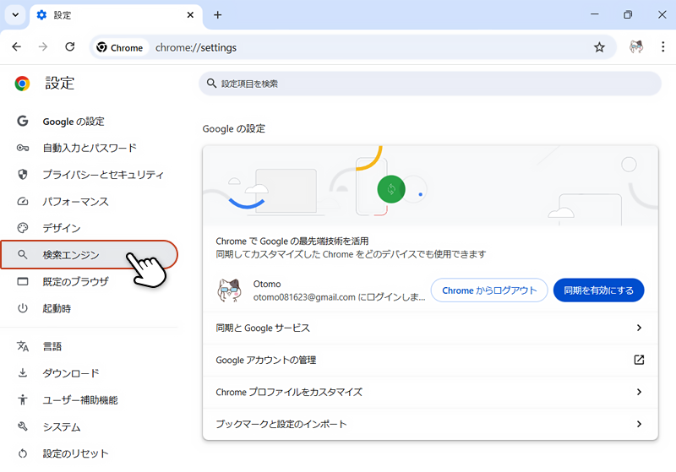
Task: Open 設定のリセット section
Action: (x=90, y=453)
